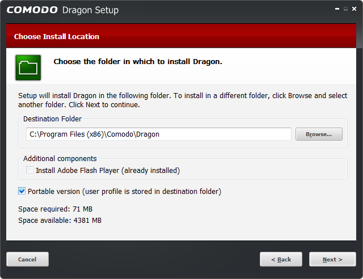Click the green folder icon
This screenshot has width=363, height=279.
point(28,67)
